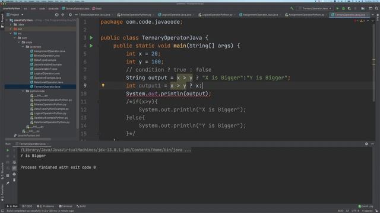Image resolution: width=380 pixels, height=213 pixels.
Task: Click the Project panel horizontal scrollbar
Action: pyautogui.click(x=28, y=139)
